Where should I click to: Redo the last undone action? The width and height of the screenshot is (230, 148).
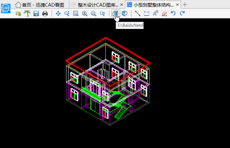182,13
